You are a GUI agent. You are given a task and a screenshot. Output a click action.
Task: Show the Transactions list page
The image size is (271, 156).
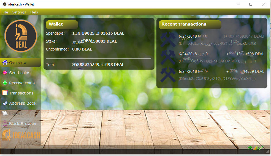point(21,93)
